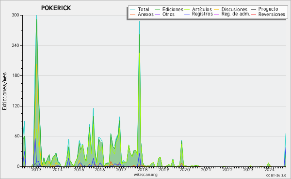Click the yellow Discusiones legend line swatch
The width and height of the screenshot is (291, 179).
pos(217,9)
